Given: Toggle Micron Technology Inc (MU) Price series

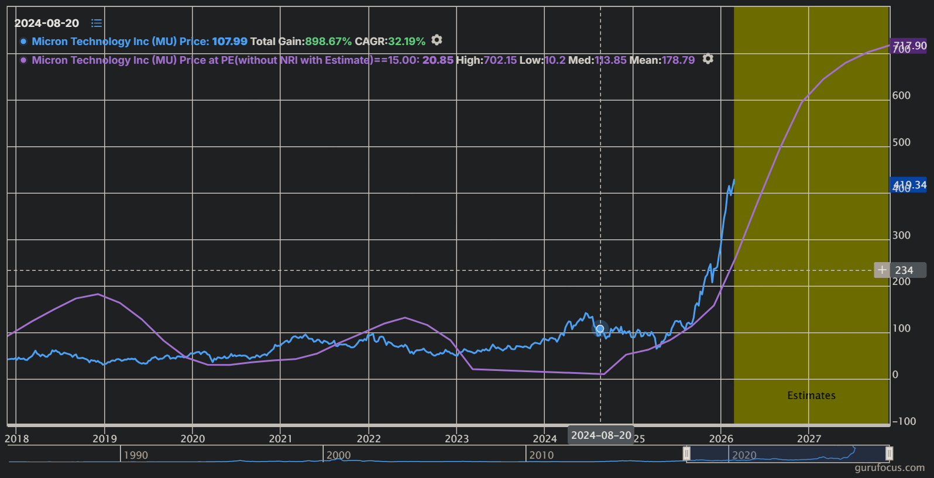Looking at the screenshot, I should (120, 42).
